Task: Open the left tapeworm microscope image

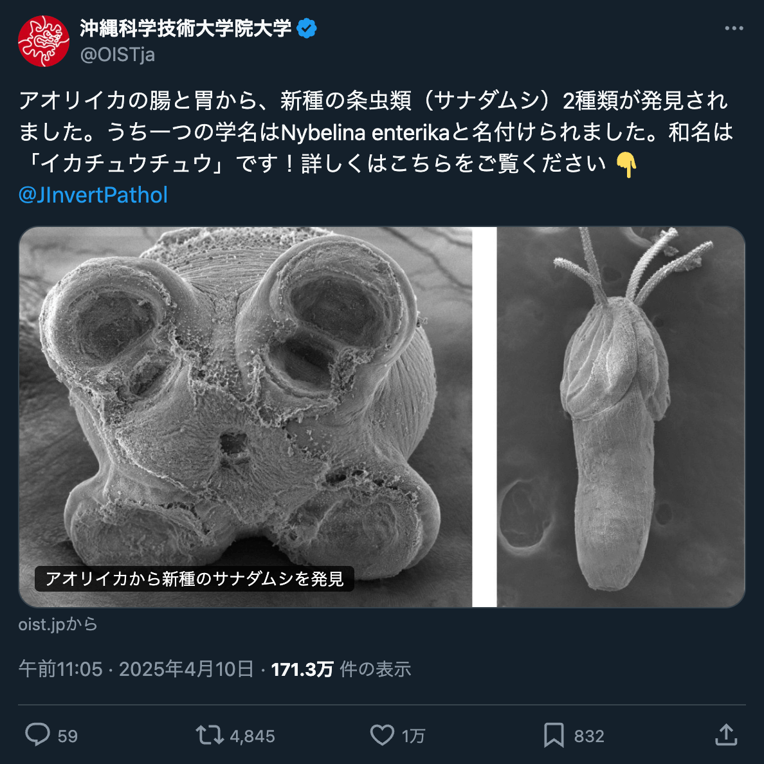Action: (x=246, y=417)
